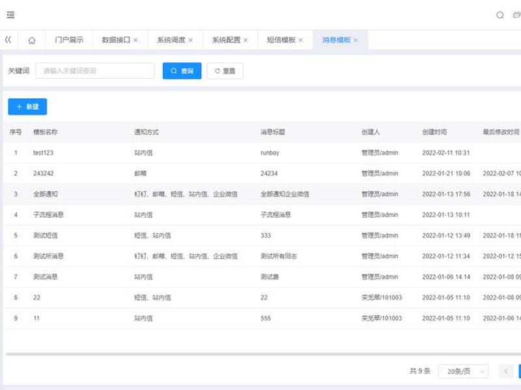Go to the home tab icon
Image resolution: width=521 pixels, height=390 pixels.
point(32,40)
